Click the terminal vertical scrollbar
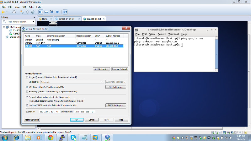Image resolution: width=251 pixels, height=141 pixels. pos(216,54)
